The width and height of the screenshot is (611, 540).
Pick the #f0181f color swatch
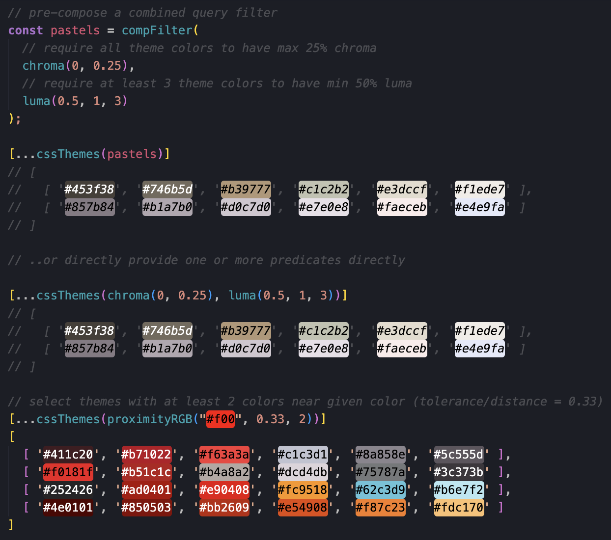[x=68, y=472]
